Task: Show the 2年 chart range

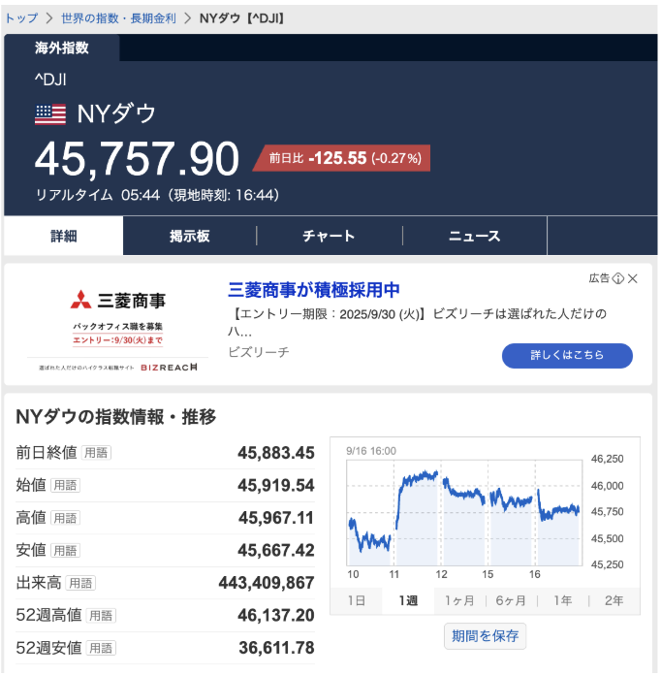Action: point(614,601)
